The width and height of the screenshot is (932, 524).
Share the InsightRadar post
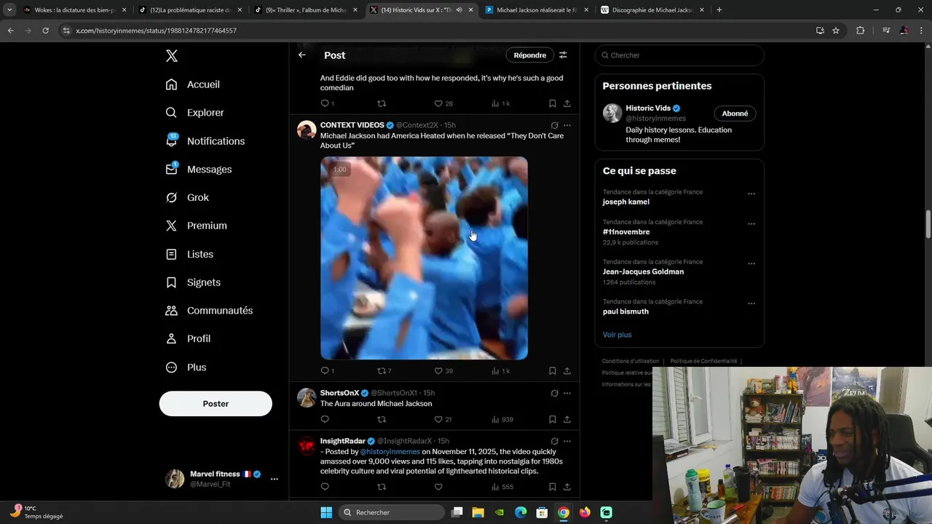click(567, 487)
